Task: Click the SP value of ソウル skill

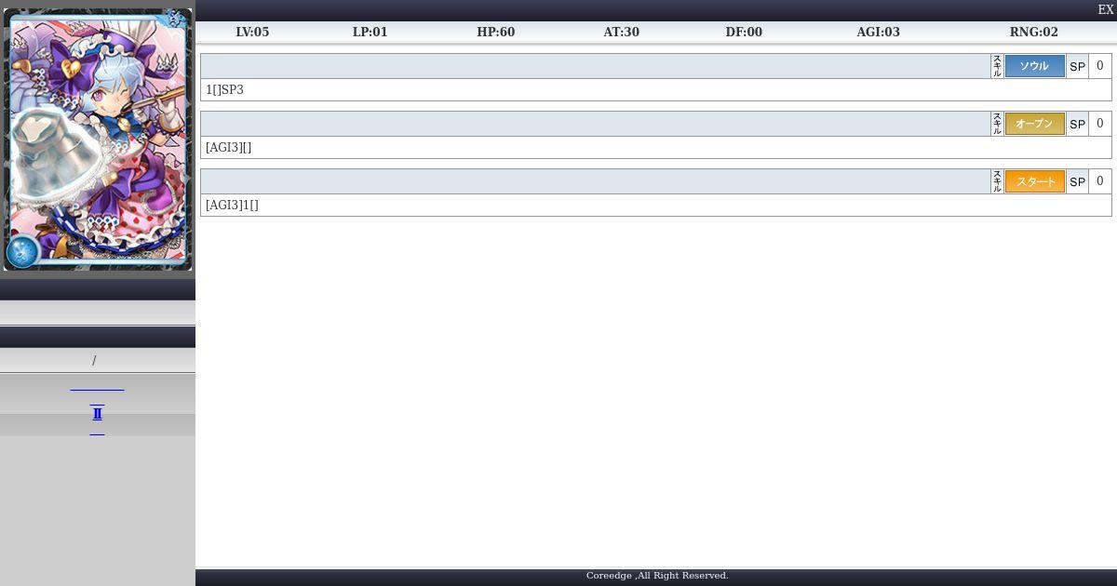Action: click(1099, 66)
